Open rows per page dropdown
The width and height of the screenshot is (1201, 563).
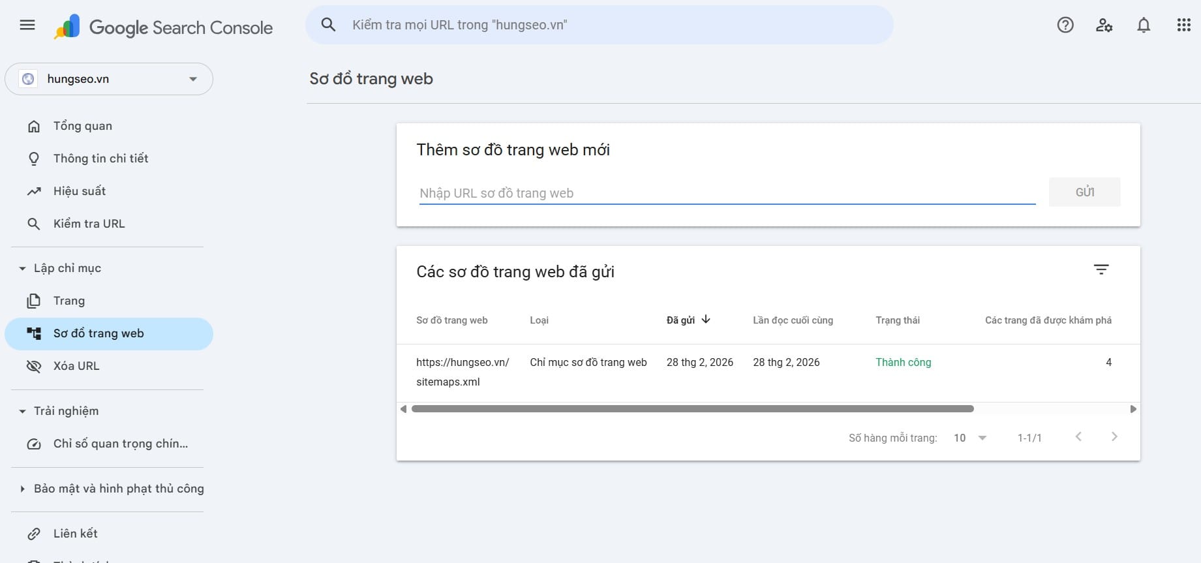tap(969, 438)
